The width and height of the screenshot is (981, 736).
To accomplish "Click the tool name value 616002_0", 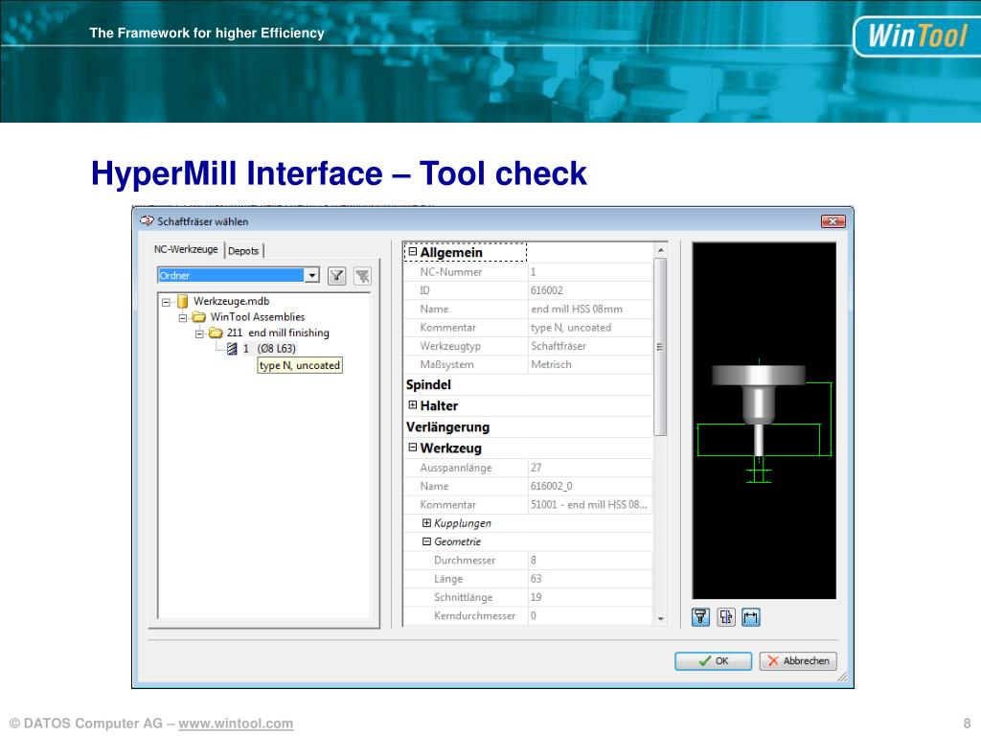I will tap(551, 486).
